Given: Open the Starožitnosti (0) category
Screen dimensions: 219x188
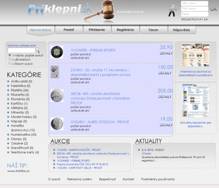Looking at the screenshot, I should (x=22, y=148).
